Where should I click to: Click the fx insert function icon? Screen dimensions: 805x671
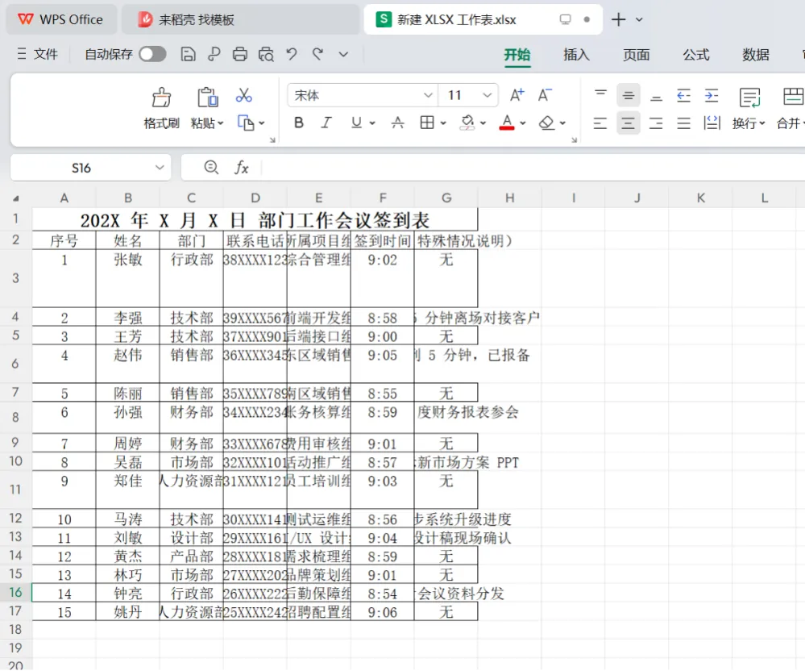241,168
